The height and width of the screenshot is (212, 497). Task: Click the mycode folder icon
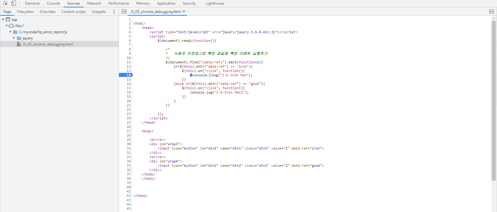point(15,32)
